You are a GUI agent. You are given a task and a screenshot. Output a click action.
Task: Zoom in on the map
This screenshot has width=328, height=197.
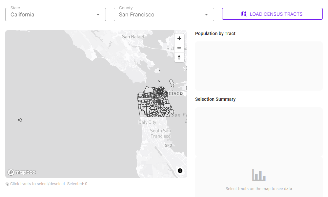click(x=179, y=38)
